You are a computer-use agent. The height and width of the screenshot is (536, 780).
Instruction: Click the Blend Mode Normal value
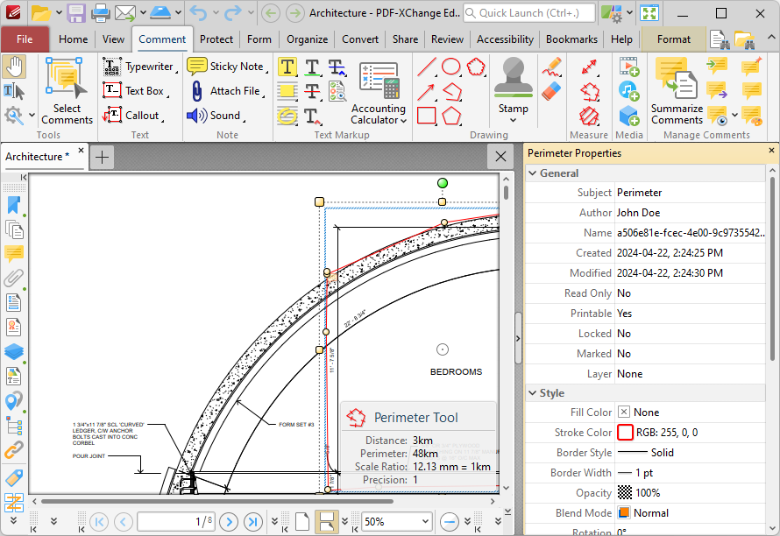pos(691,513)
